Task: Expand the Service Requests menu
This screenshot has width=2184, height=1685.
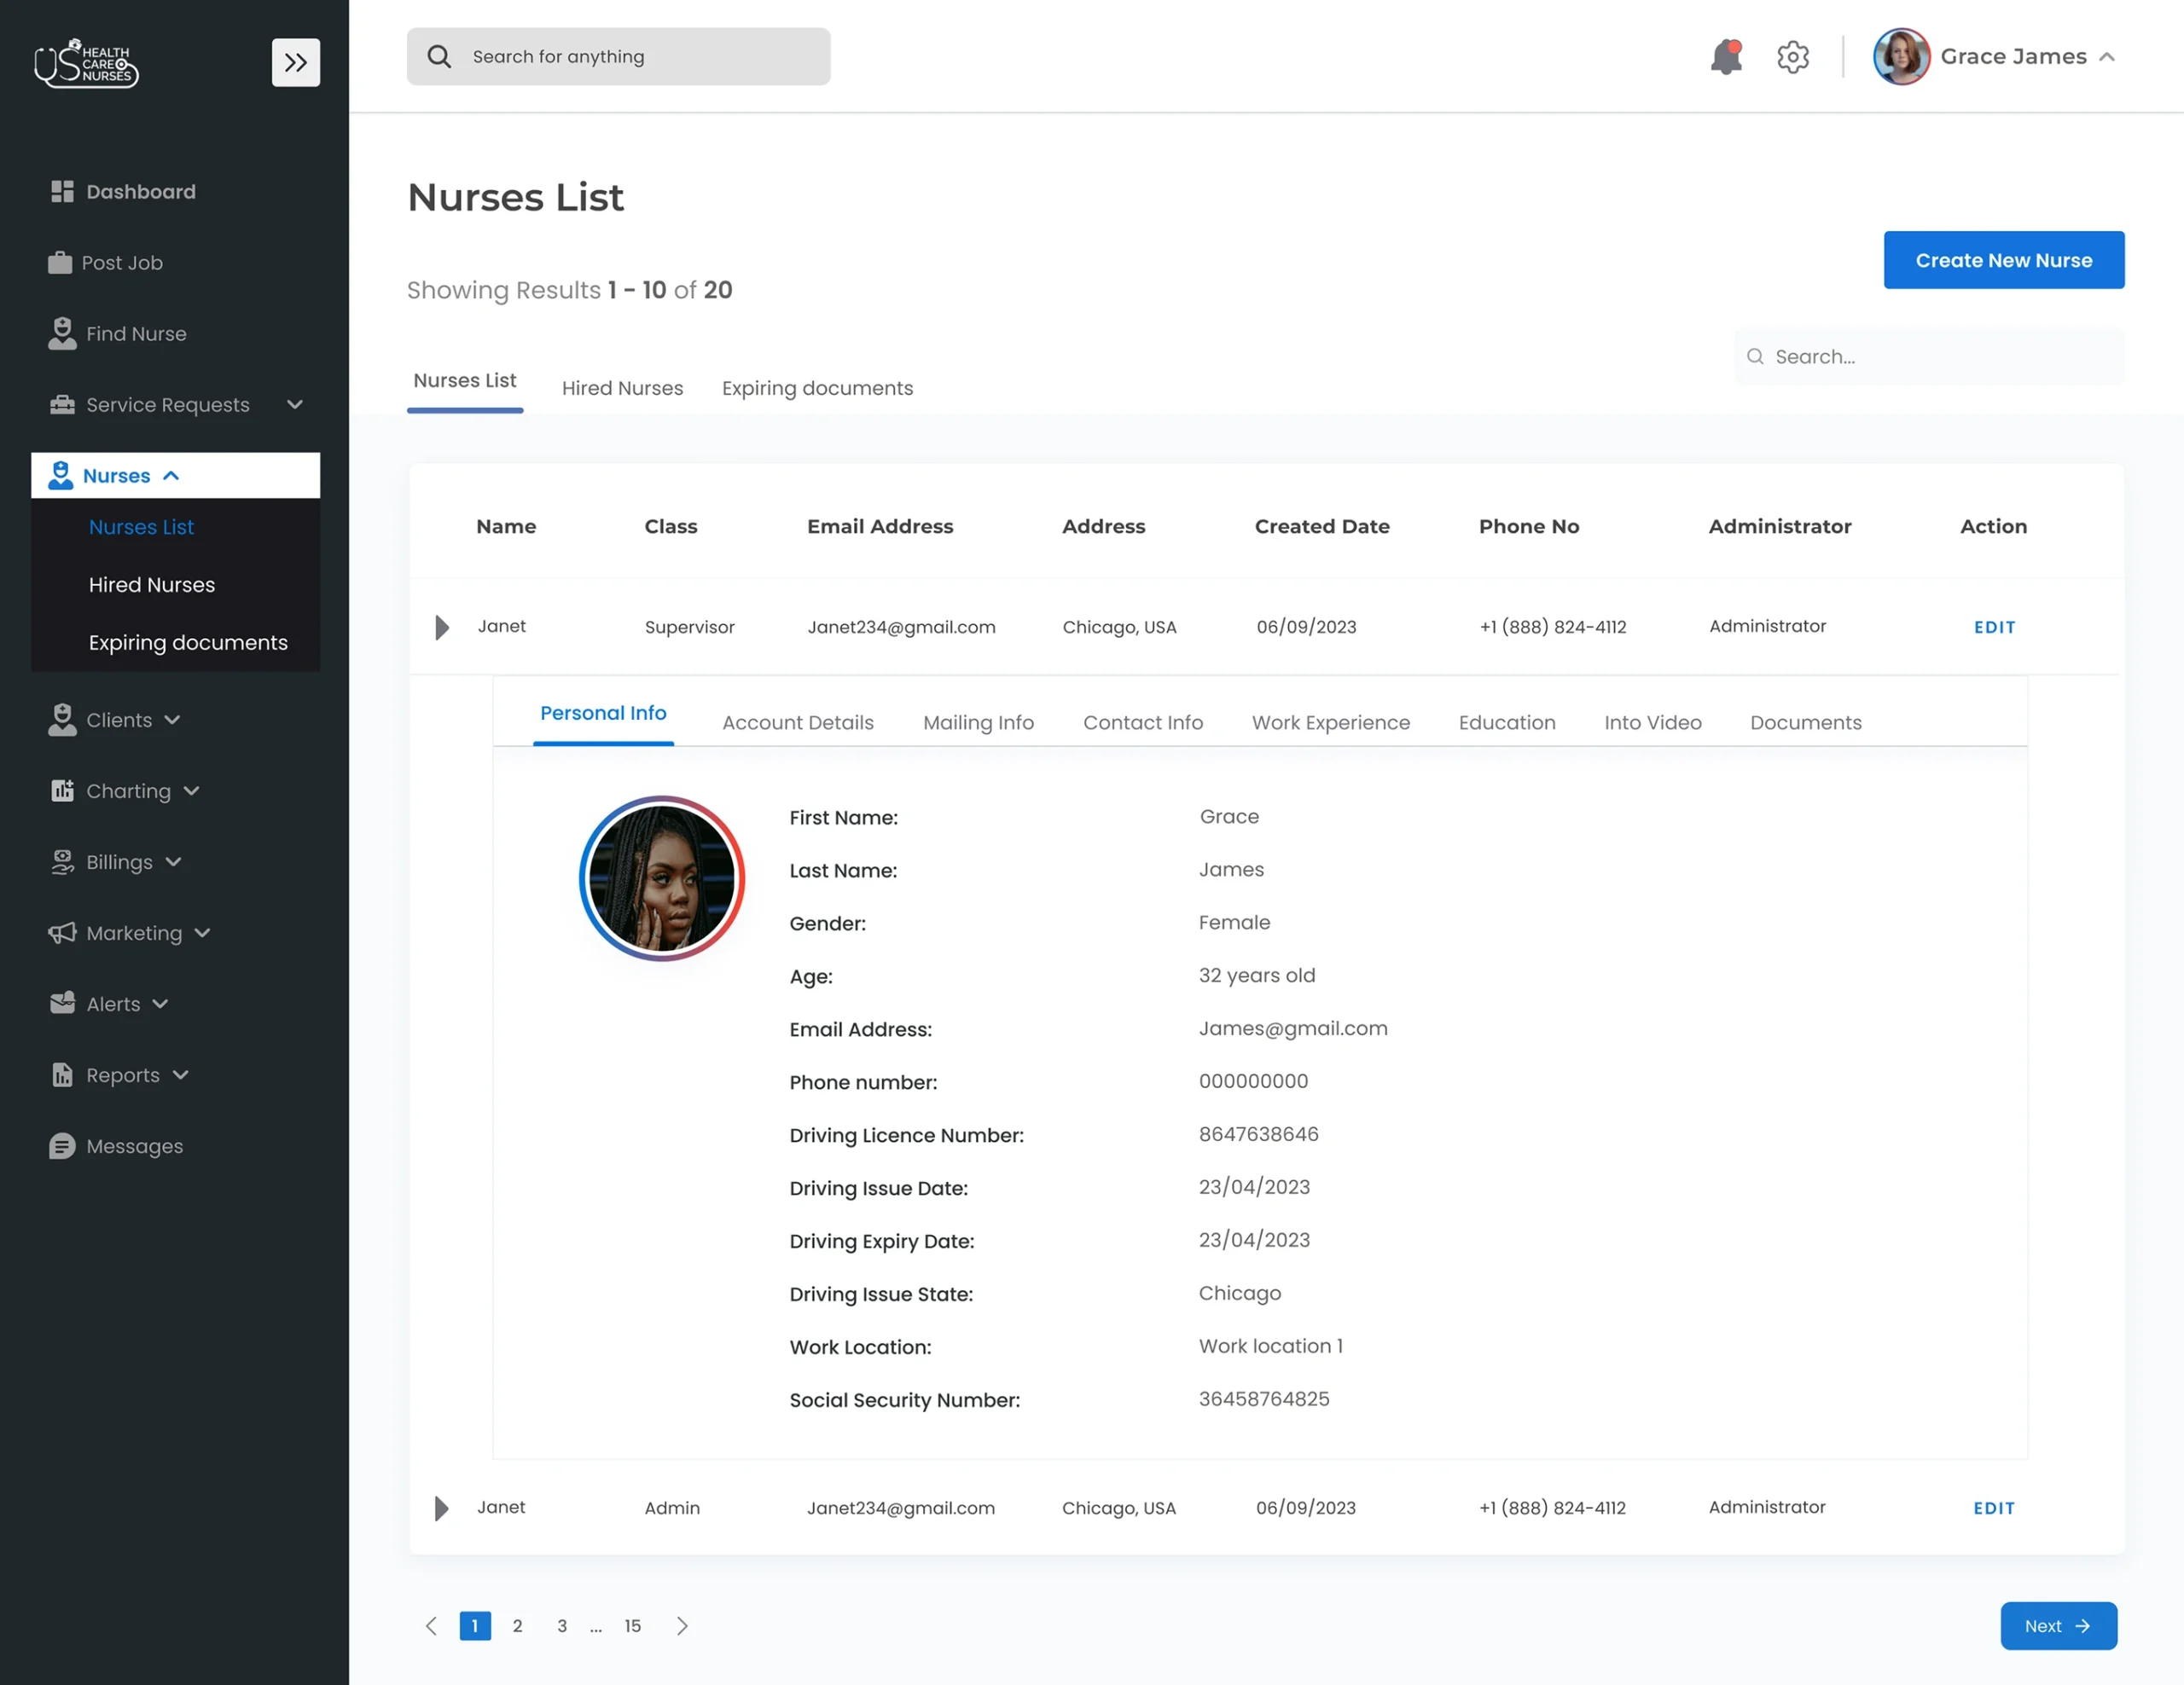Action: (x=294, y=403)
